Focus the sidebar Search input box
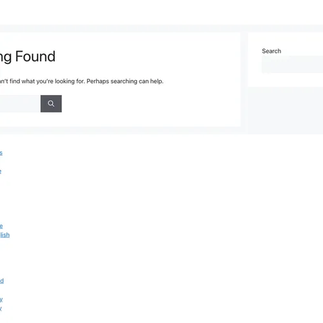Viewport: 323px width, 323px height. pyautogui.click(x=292, y=65)
